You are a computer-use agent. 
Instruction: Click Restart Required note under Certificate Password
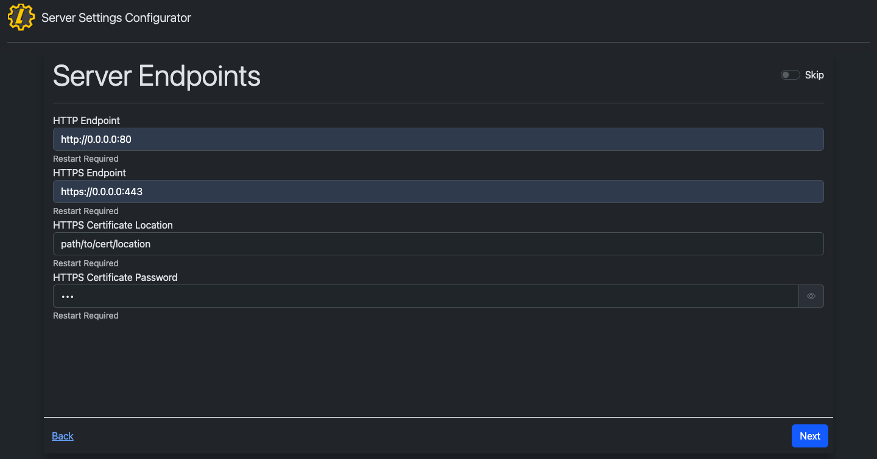(x=86, y=316)
